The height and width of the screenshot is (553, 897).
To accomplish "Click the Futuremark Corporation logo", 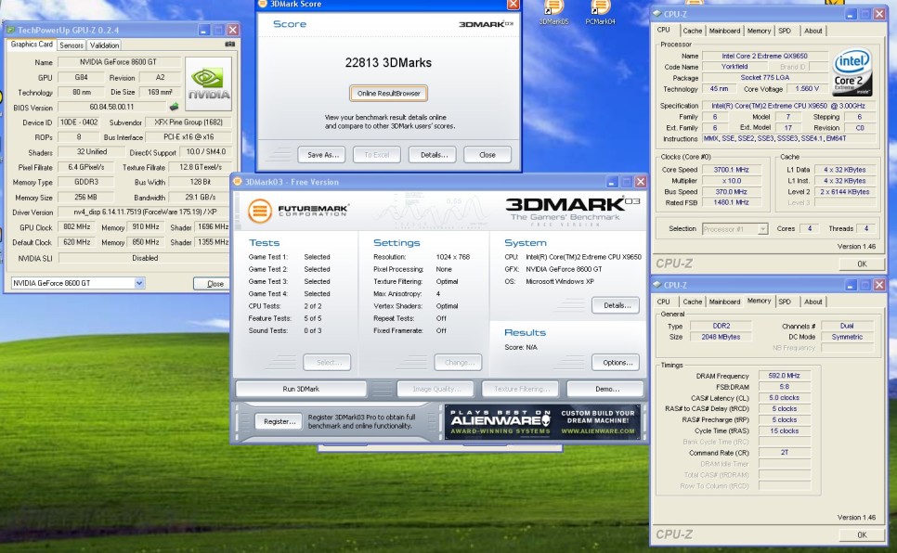I will pyautogui.click(x=299, y=211).
